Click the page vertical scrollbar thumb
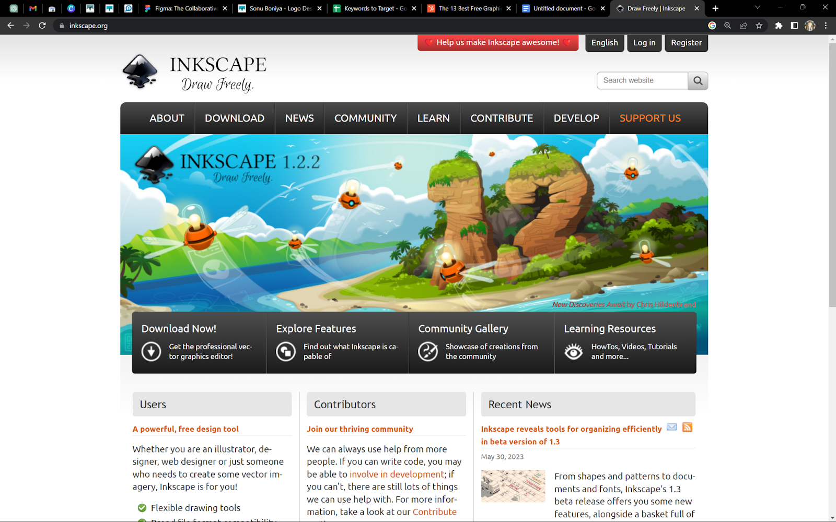The image size is (836, 522). click(832, 175)
